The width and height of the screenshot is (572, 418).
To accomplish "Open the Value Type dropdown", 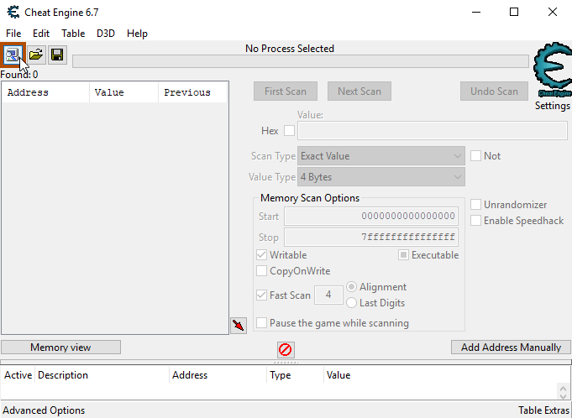I will pos(381,177).
